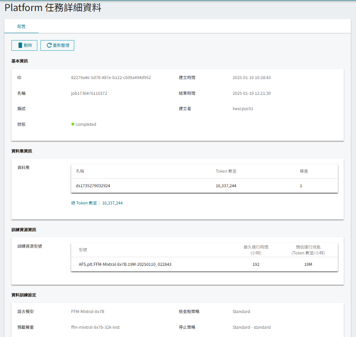Click the Platform 任務詳細資料 page title
The image size is (356, 337).
53,7
